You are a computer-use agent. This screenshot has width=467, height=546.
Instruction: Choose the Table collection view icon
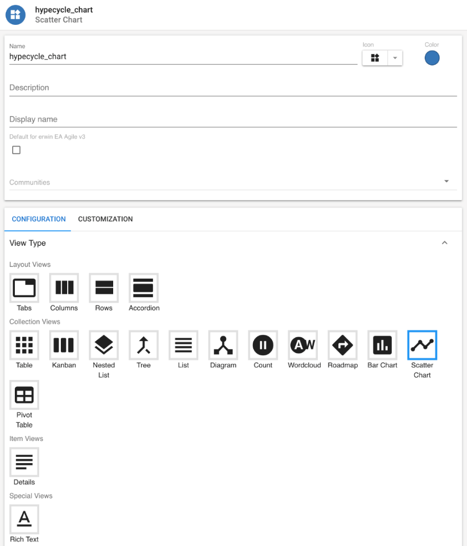tap(24, 345)
